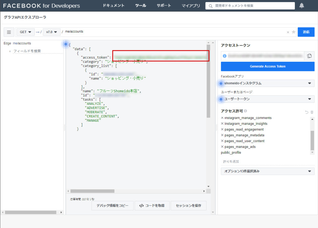
Task: Open the GET method dropdown
Action: [x=25, y=32]
